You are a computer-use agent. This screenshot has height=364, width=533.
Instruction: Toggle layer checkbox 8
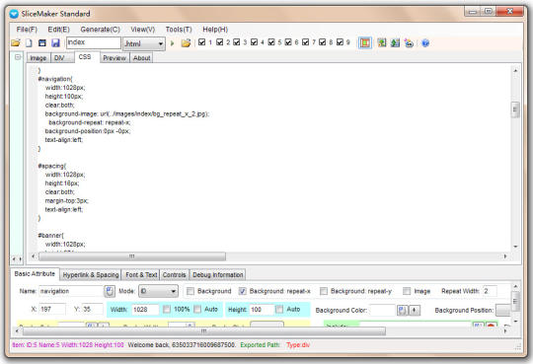pyautogui.click(x=322, y=42)
